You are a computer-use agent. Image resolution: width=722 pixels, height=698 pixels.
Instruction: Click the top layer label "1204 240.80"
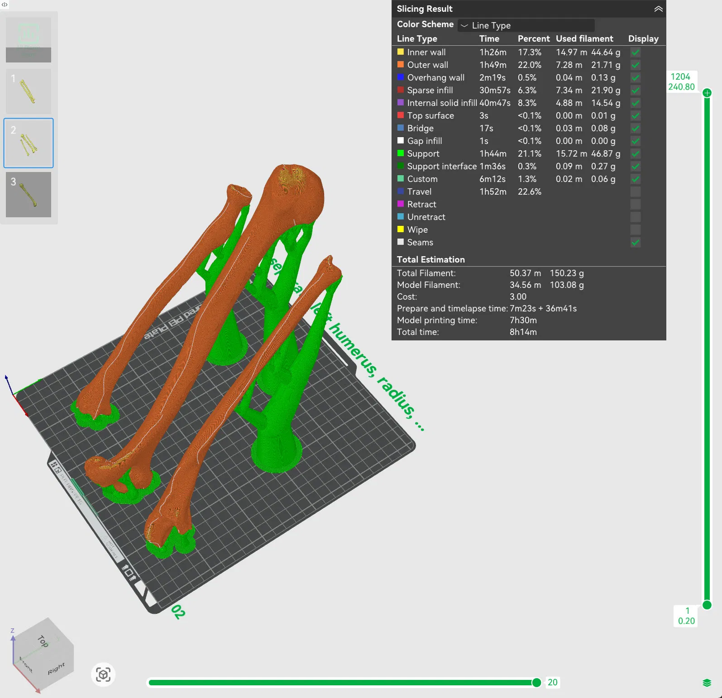(681, 82)
